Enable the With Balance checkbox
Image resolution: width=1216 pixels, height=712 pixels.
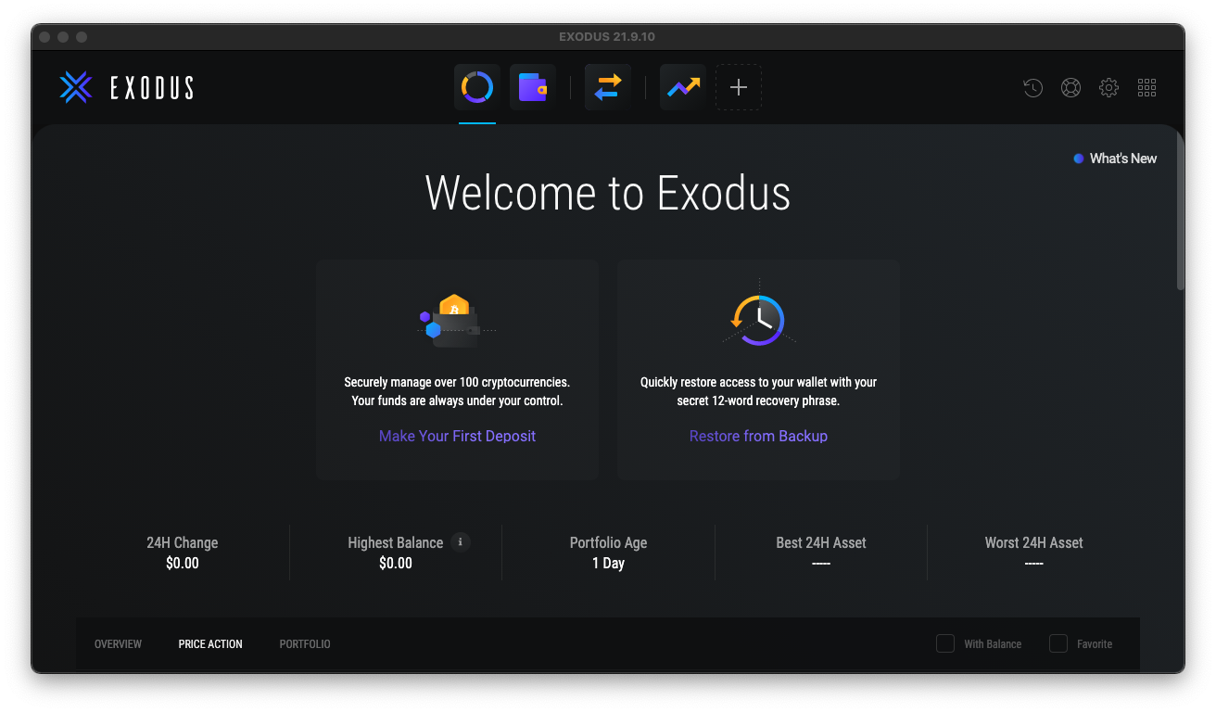[945, 643]
